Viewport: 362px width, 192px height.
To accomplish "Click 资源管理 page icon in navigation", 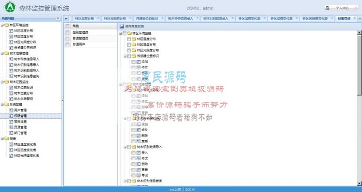I will click(x=11, y=127).
